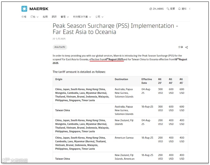Open the ZH_HANS language selector
This screenshot has height=165, width=210.
coord(156,9)
